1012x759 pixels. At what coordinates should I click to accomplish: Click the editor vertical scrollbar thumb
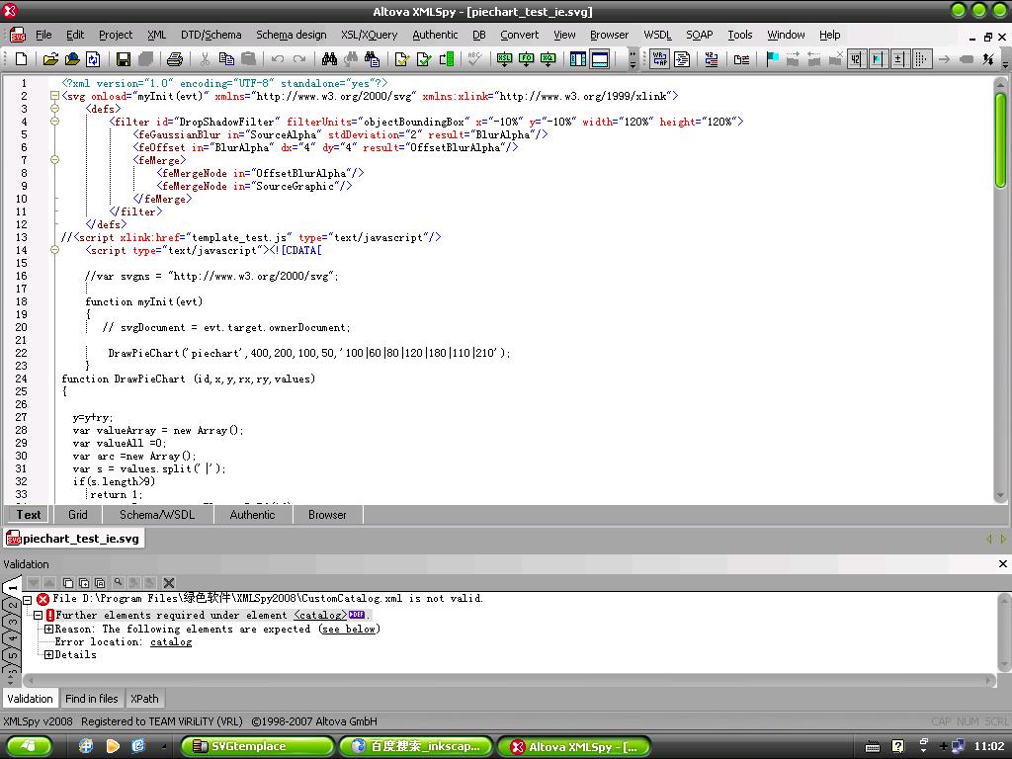point(1000,140)
